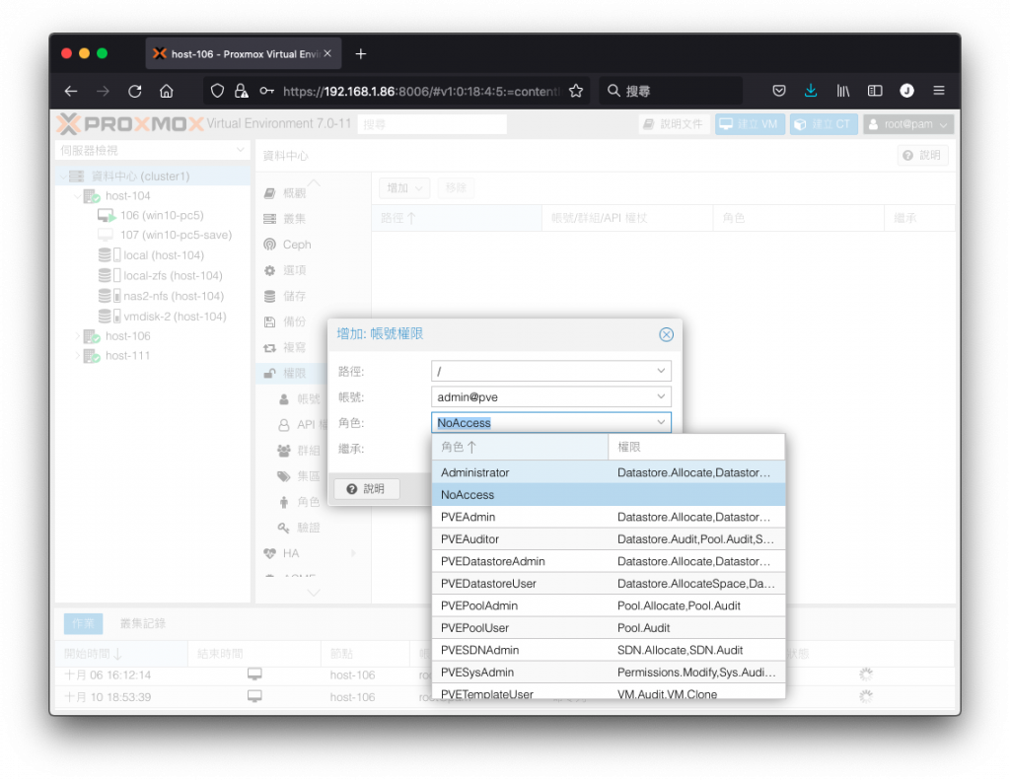Select the PVESysAdmin role
This screenshot has height=781, width=1010.
pos(609,673)
